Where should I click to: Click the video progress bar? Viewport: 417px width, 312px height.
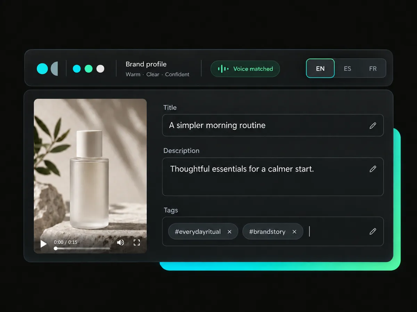82,248
